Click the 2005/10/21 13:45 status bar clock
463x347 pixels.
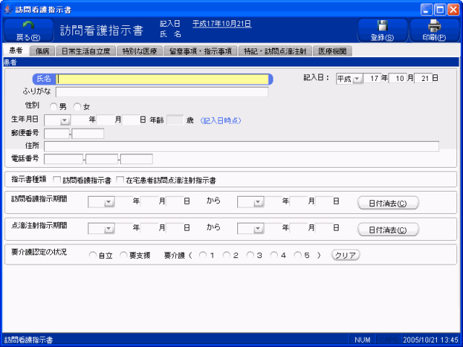point(430,340)
